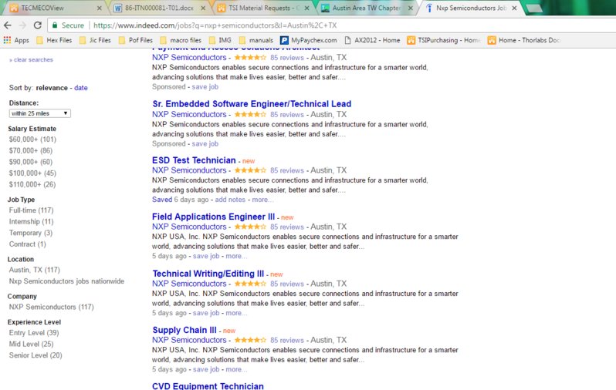Switch to the 86-ITN000081-T01.docx tab
Image resolution: width=616 pixels, height=390 pixels.
pyautogui.click(x=159, y=8)
